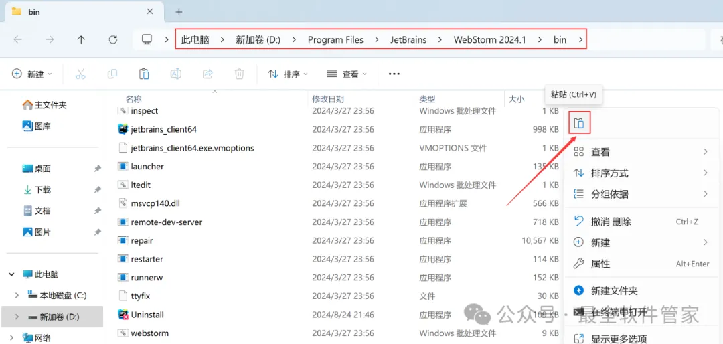
Task: Select the restarter application row
Action: click(x=339, y=259)
